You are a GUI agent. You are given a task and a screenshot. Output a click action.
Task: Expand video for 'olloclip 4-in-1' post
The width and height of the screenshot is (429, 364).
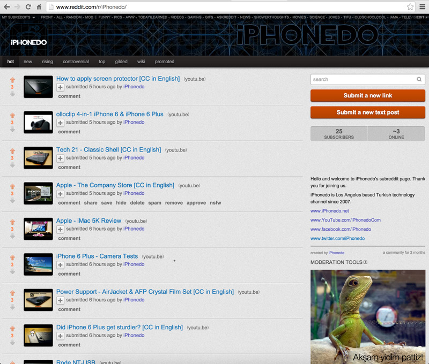60,123
